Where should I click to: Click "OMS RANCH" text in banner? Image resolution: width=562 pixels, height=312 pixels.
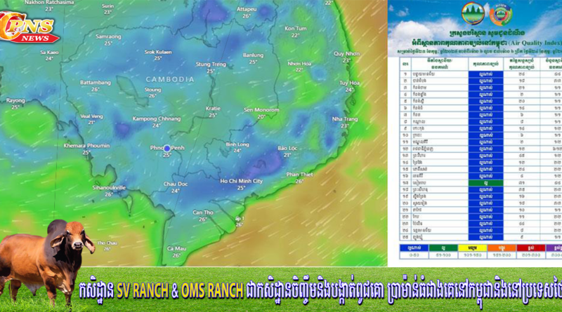coord(212,290)
